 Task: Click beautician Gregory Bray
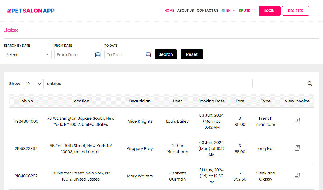coord(140,149)
